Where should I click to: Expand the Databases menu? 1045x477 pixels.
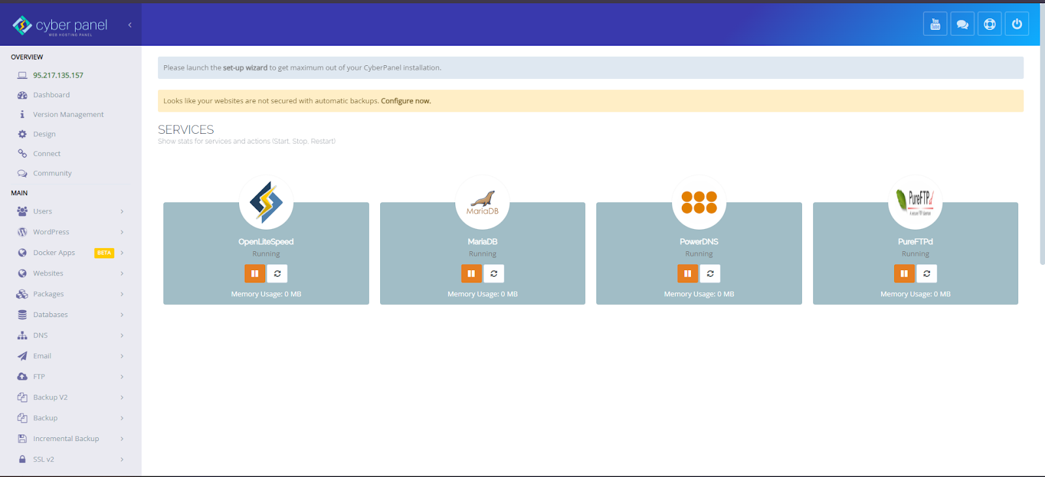click(x=71, y=315)
